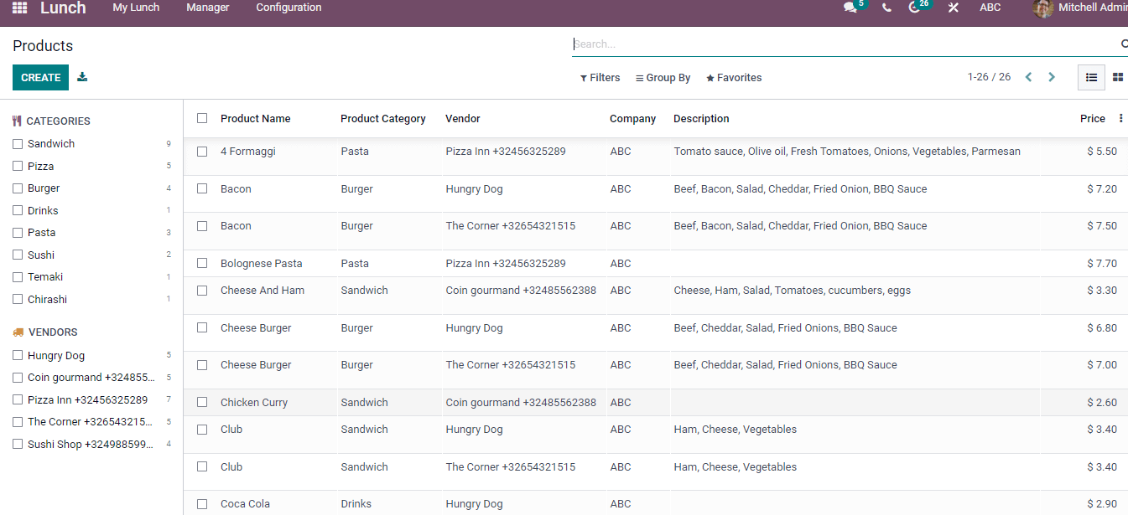Filter by Hungry Dog vendor checkbox
This screenshot has height=515, width=1128.
click(x=18, y=355)
